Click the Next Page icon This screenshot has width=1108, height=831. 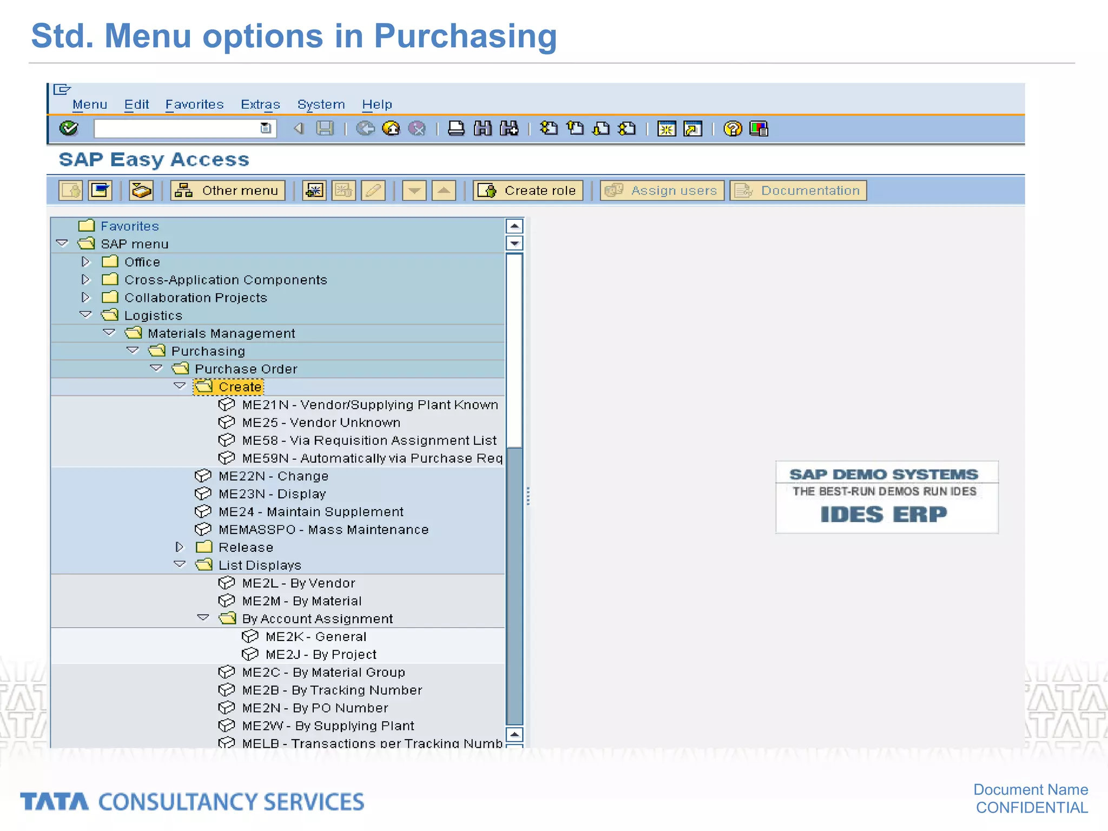[x=601, y=128]
